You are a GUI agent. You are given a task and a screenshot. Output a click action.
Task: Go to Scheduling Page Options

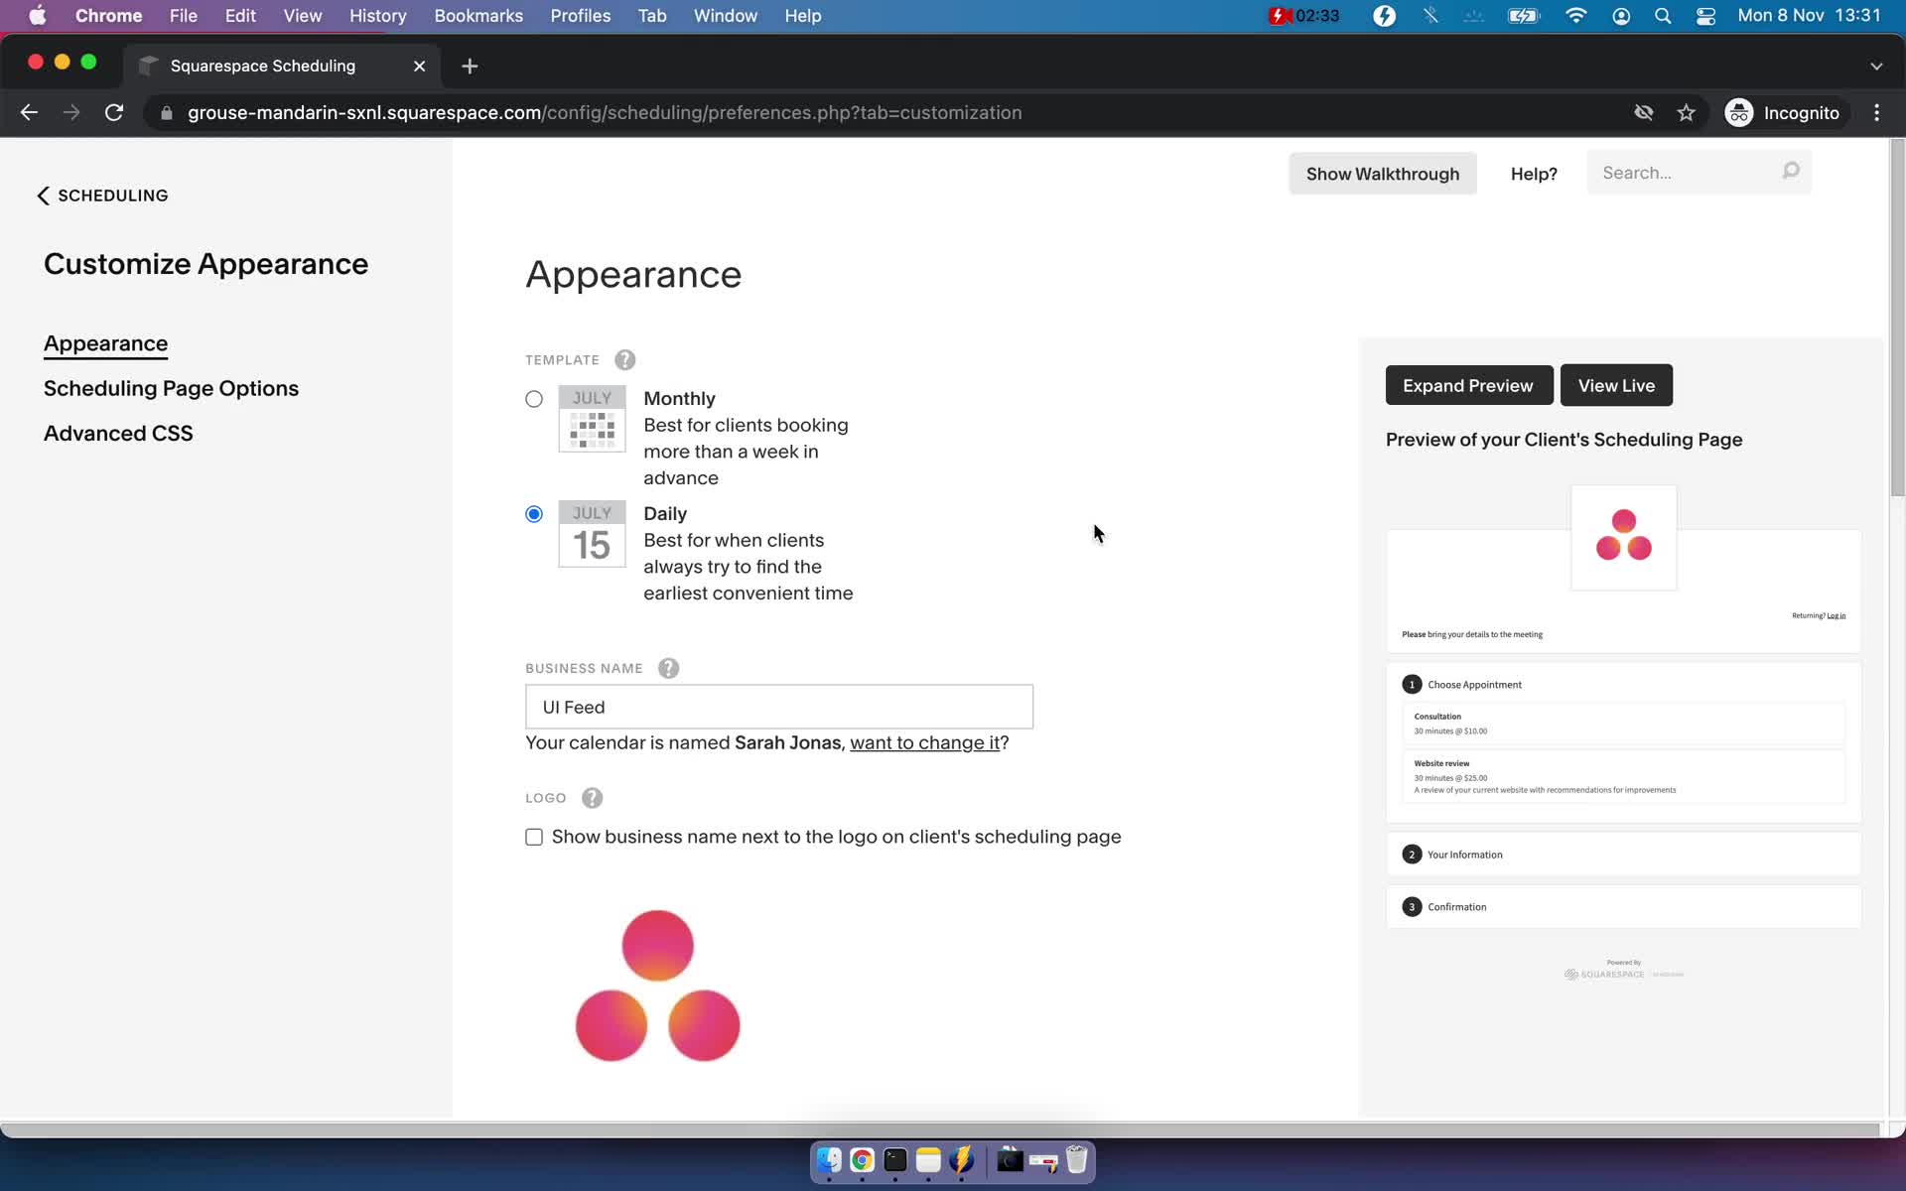pyautogui.click(x=171, y=388)
